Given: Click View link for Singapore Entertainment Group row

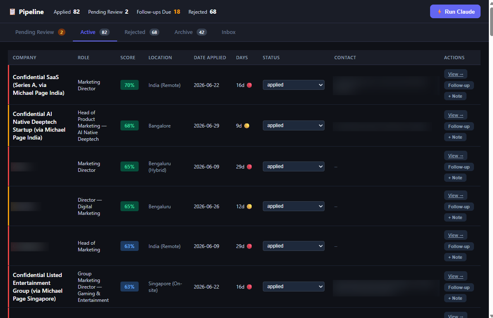Looking at the screenshot, I should coord(456,276).
